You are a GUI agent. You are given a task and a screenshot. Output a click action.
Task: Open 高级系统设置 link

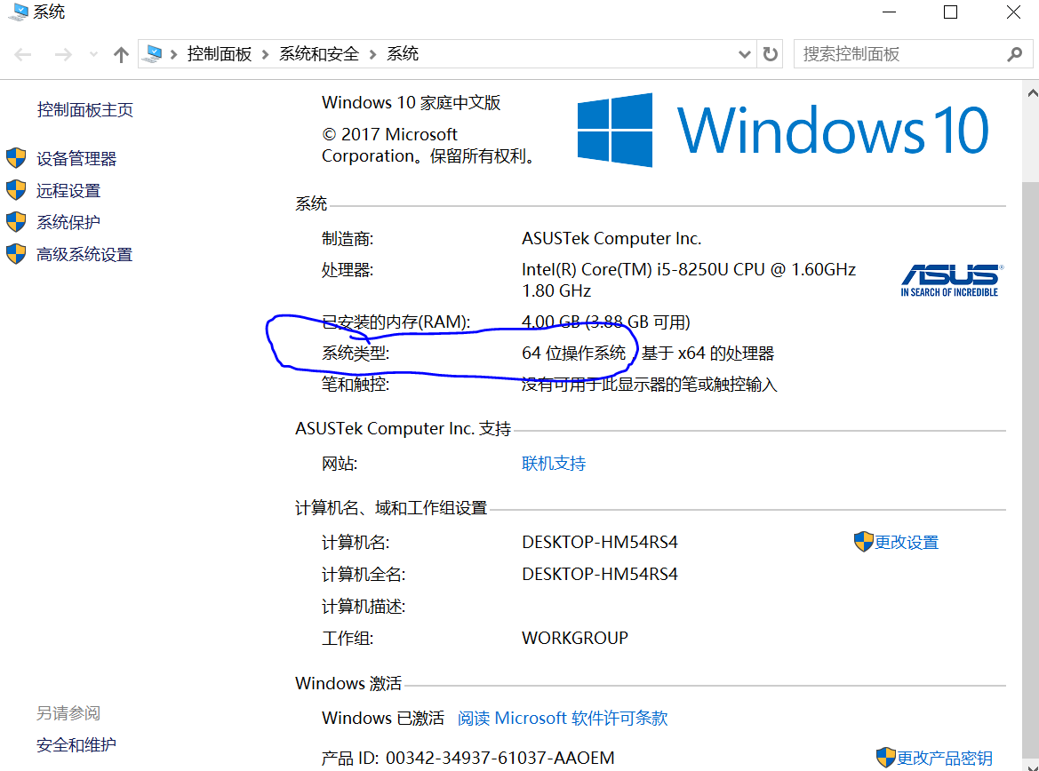[84, 254]
